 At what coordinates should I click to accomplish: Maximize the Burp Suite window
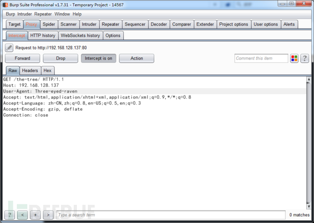[292, 3]
